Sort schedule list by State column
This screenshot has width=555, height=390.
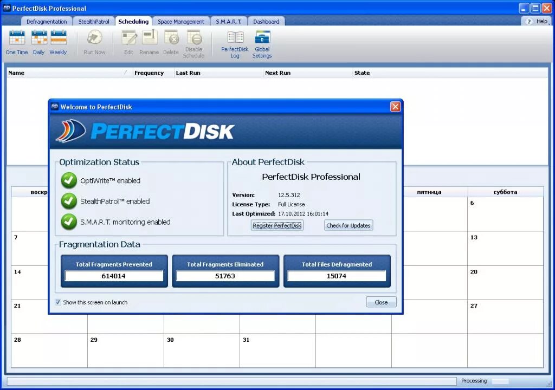click(x=450, y=73)
